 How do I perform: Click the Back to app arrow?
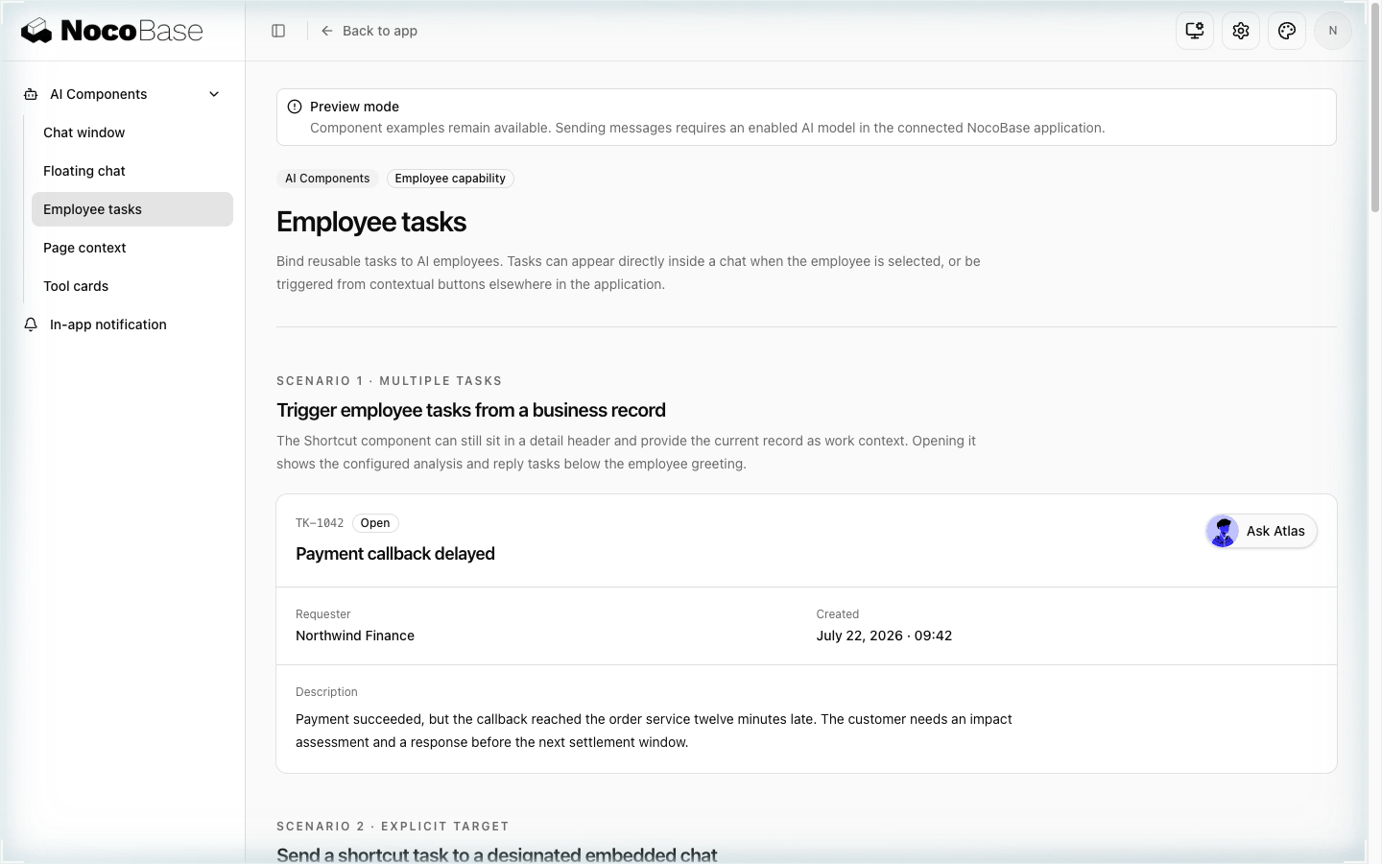327,31
